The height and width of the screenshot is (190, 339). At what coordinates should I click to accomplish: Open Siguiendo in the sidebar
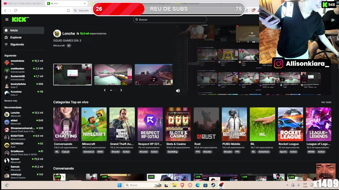coord(24,44)
